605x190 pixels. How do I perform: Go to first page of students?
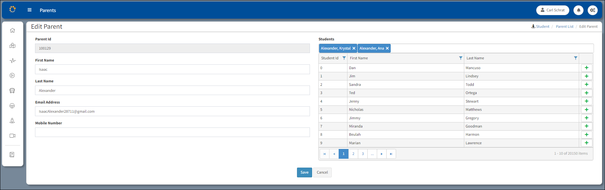click(x=324, y=154)
